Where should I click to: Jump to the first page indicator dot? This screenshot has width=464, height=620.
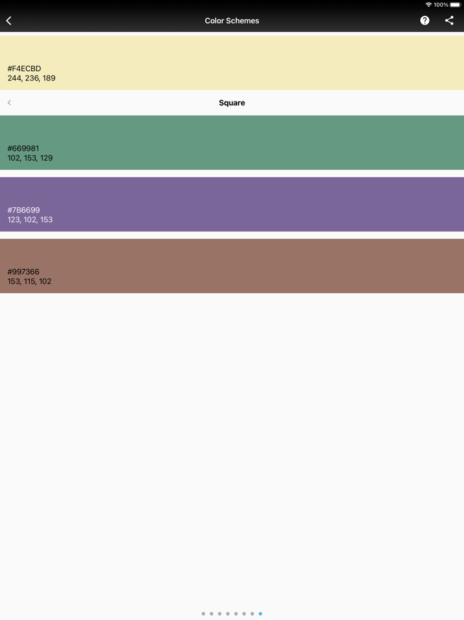pyautogui.click(x=203, y=613)
